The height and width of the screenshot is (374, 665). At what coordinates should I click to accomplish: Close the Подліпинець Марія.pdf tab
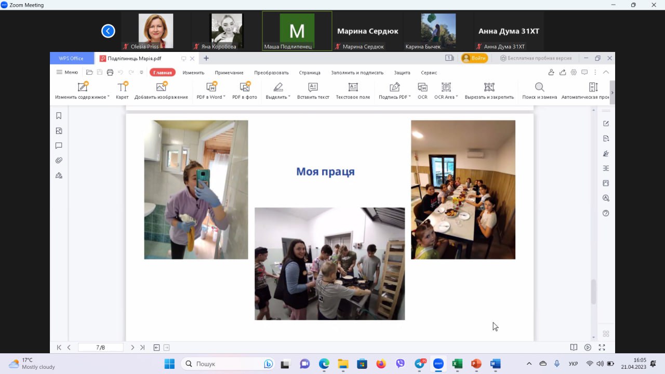point(192,59)
